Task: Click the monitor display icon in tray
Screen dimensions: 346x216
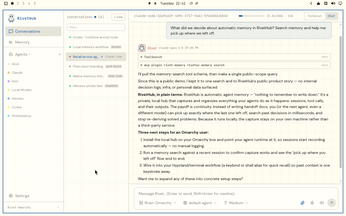Action: [x=340, y=4]
